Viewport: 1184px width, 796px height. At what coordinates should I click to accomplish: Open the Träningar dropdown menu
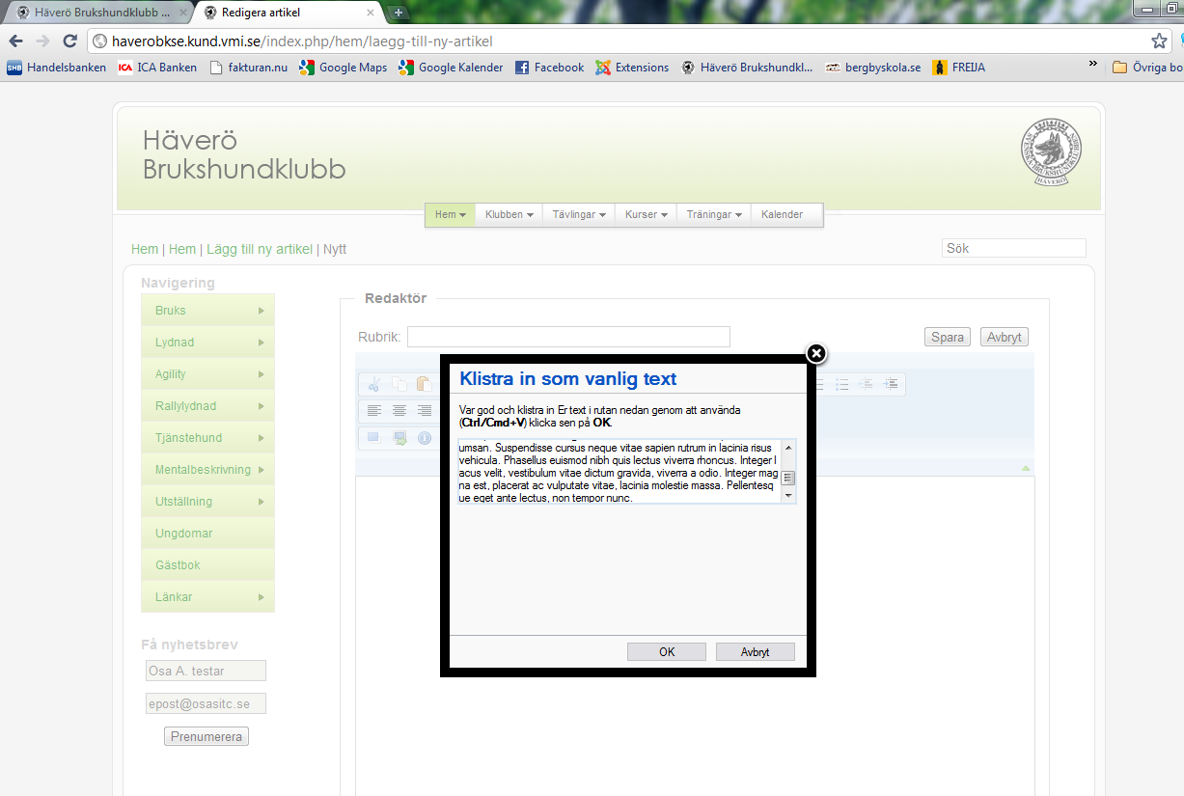(713, 215)
